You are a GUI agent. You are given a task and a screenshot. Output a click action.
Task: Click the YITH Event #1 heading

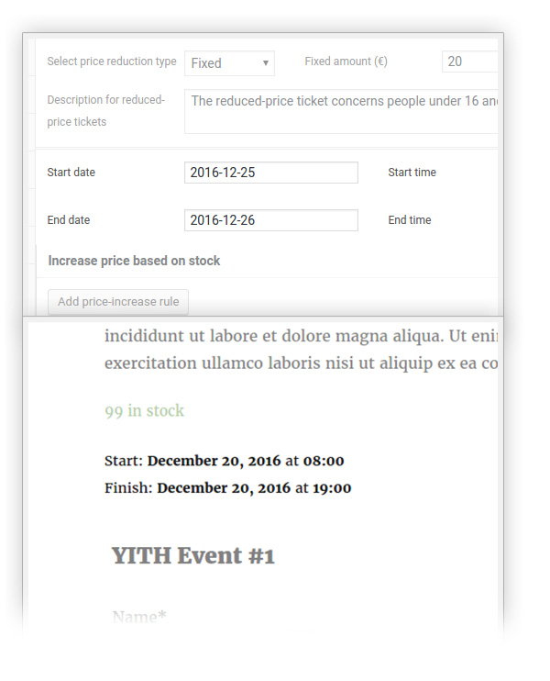point(193,555)
